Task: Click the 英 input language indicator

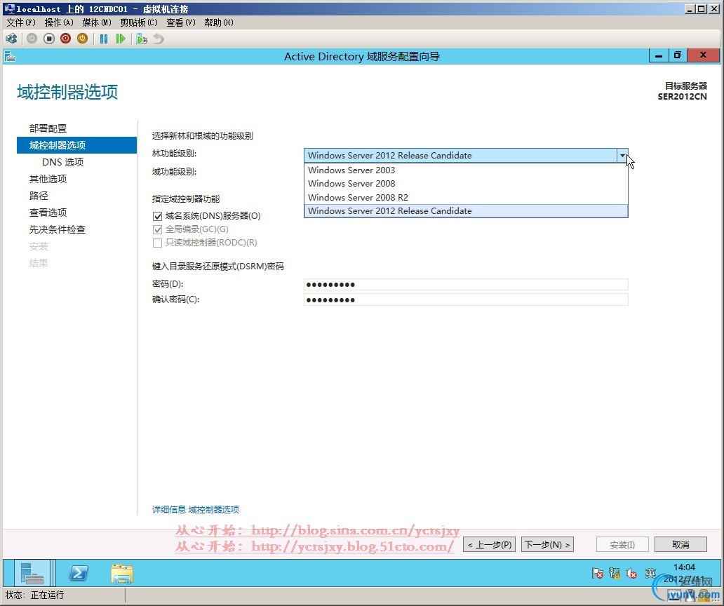Action: point(650,573)
